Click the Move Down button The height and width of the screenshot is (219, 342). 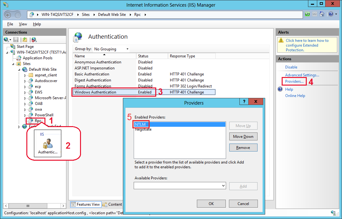pyautogui.click(x=243, y=137)
